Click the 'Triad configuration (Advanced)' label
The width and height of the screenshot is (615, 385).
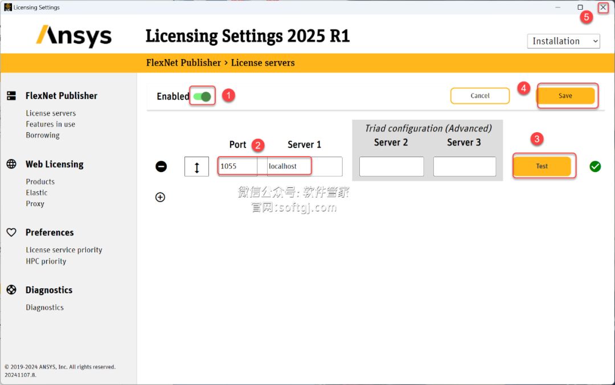coord(428,128)
